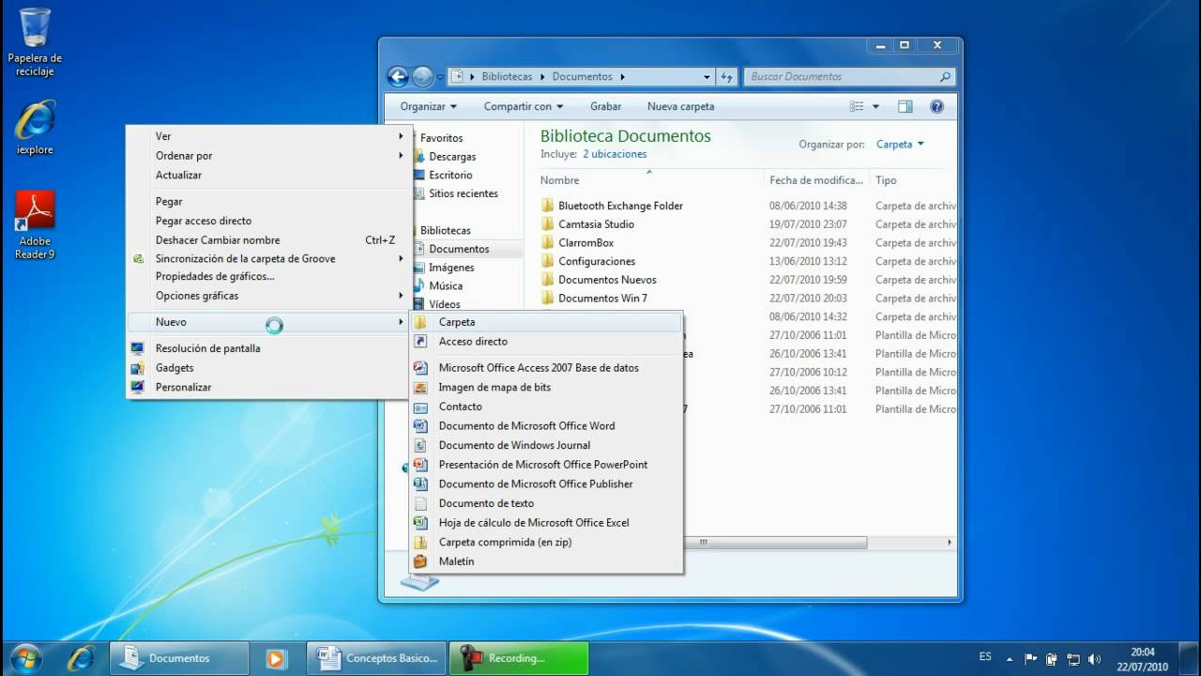
Task: Click the Explorer forward navigation arrow
Action: click(x=422, y=77)
